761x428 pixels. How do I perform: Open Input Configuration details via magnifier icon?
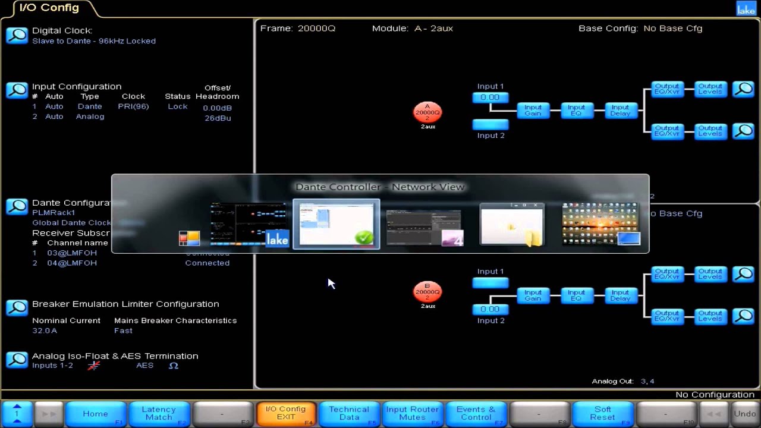click(x=17, y=90)
